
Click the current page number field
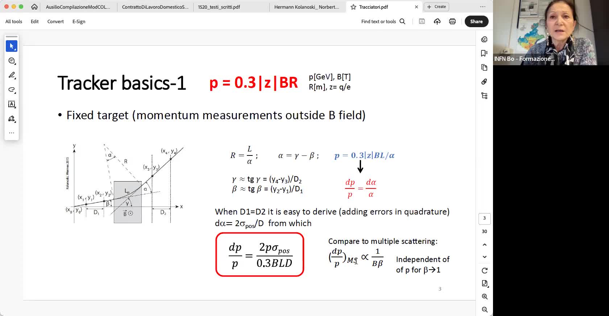tap(484, 218)
